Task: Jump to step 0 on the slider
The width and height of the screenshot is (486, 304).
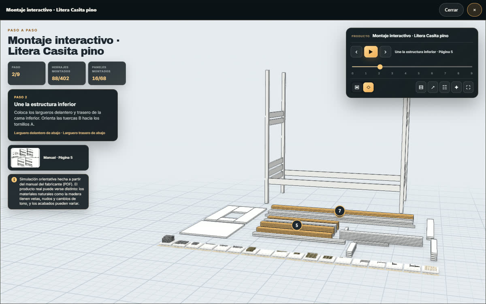Action: coord(352,73)
